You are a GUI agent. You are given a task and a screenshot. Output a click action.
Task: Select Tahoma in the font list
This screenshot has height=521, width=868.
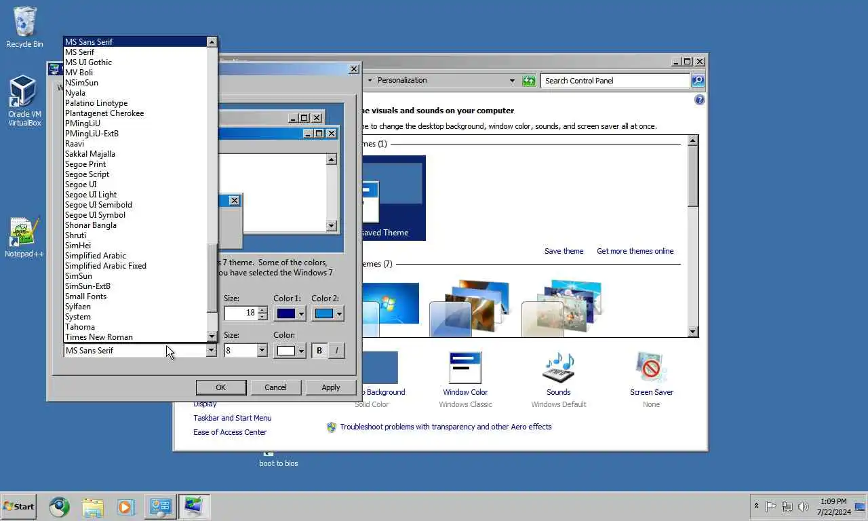tap(135, 327)
